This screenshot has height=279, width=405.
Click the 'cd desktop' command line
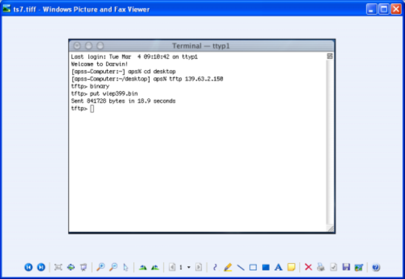[123, 71]
